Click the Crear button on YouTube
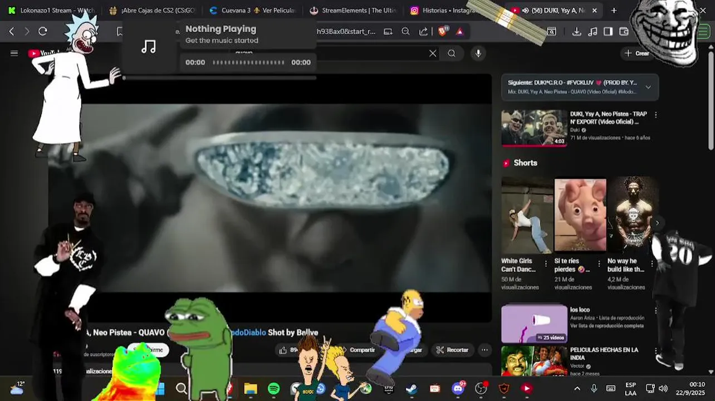This screenshot has height=401, width=715. point(637,53)
